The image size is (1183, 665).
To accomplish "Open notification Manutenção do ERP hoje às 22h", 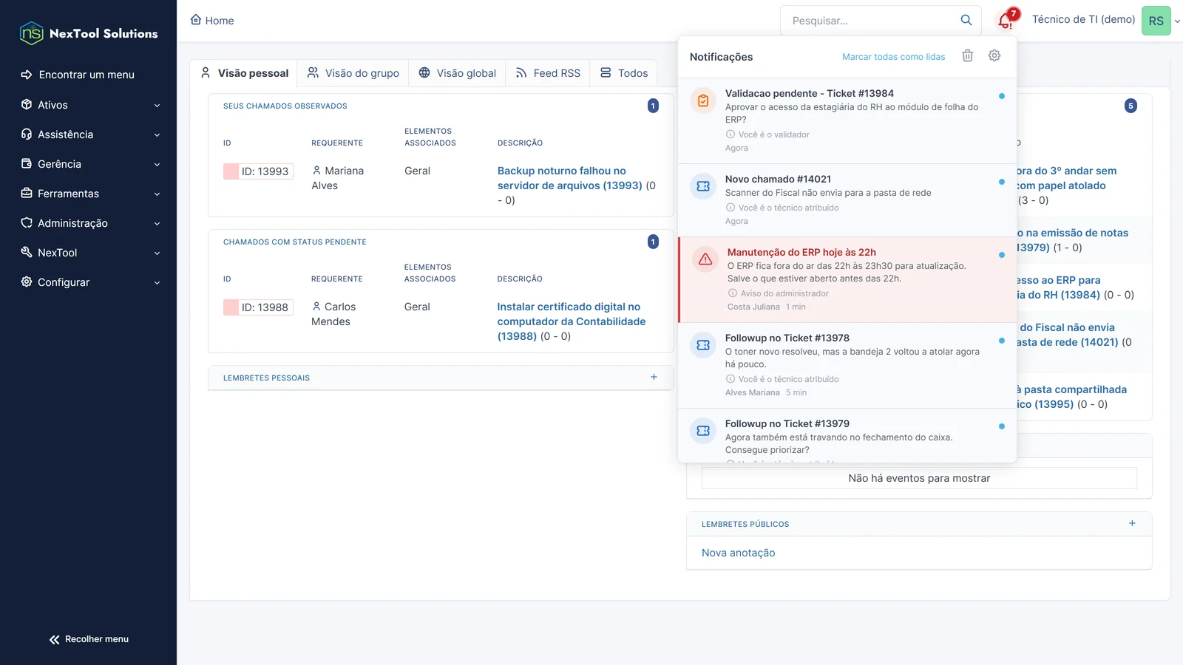I will pyautogui.click(x=847, y=280).
